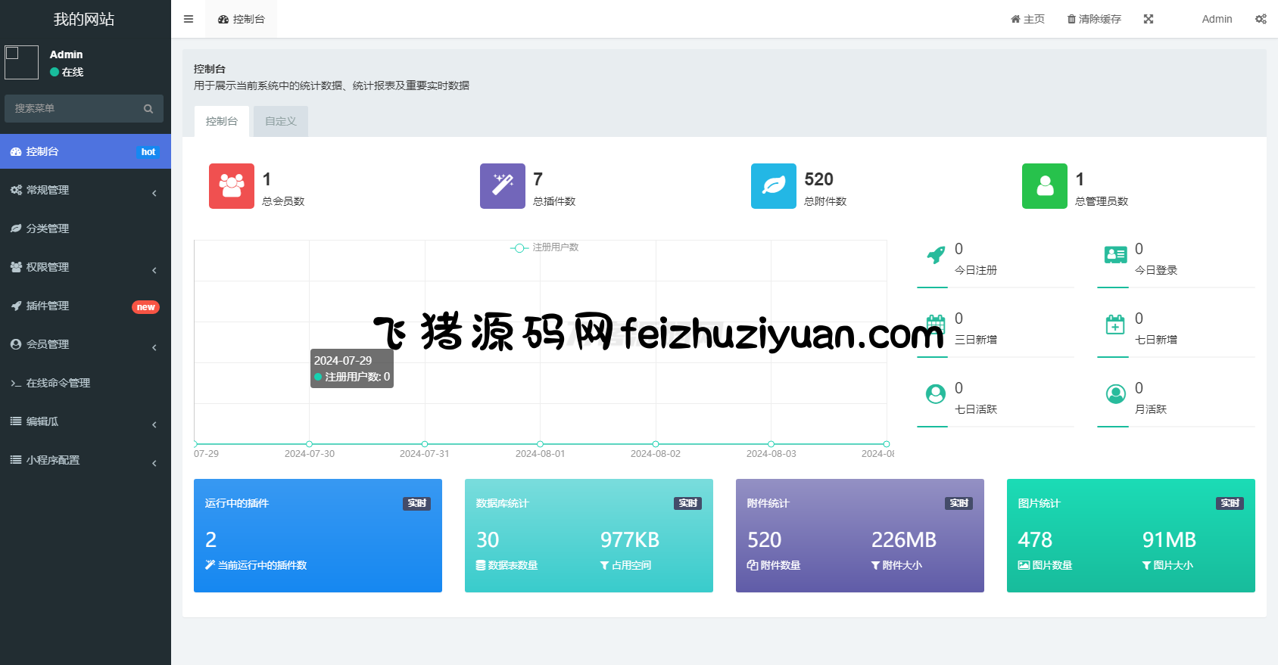Click the 清除缓存 link in header

click(x=1094, y=19)
